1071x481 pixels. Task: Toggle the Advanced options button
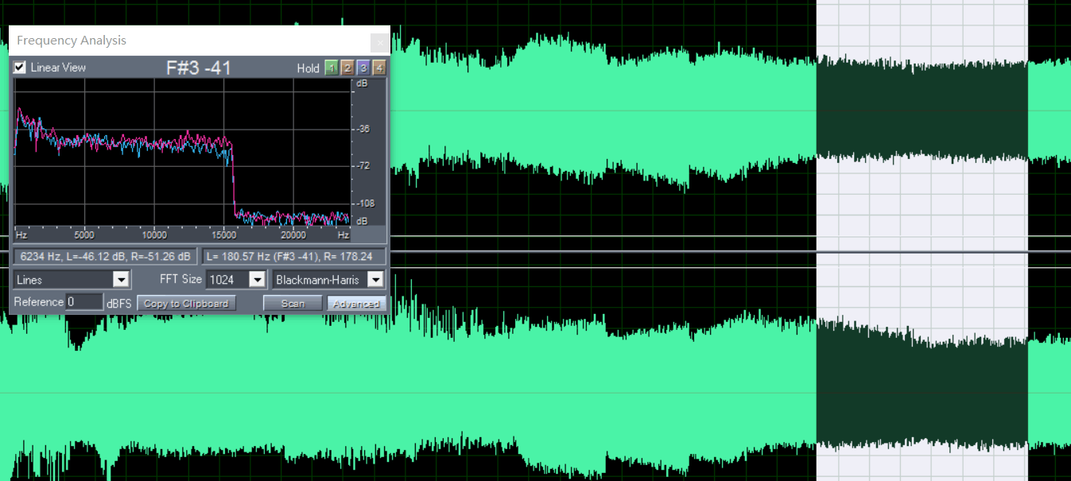(x=356, y=304)
